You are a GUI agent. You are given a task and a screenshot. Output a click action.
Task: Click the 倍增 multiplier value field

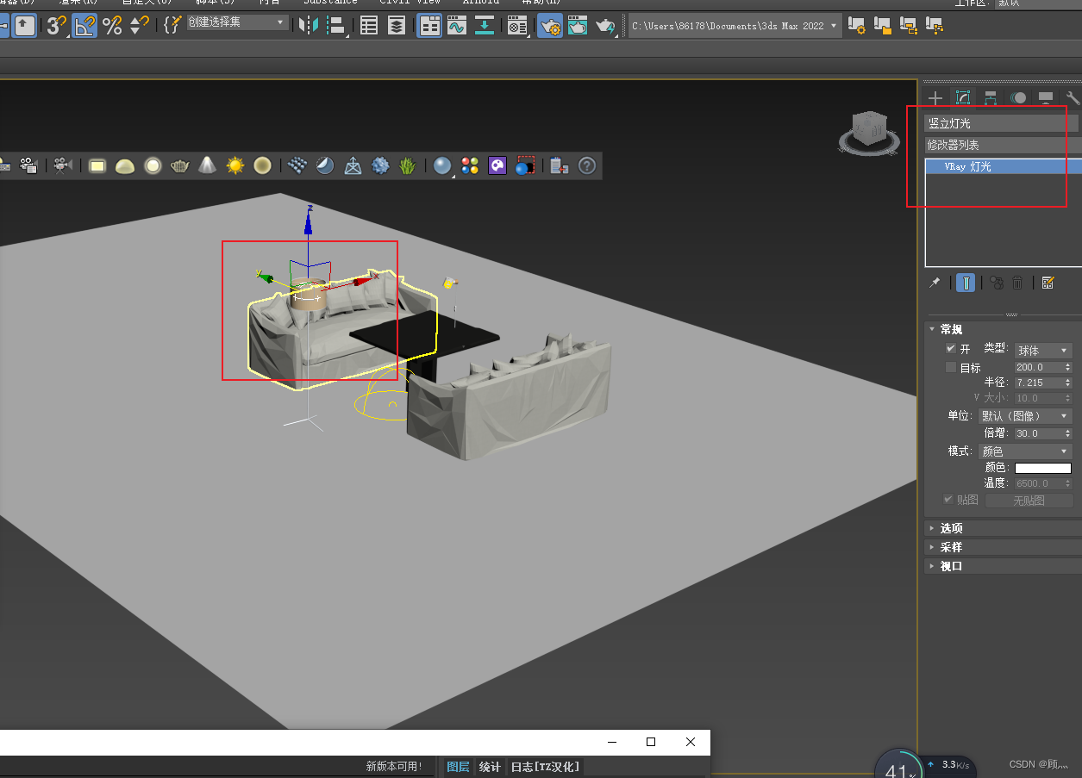point(1039,433)
